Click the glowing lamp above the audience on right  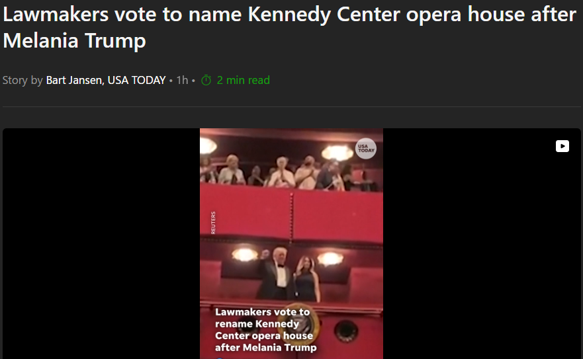(x=337, y=152)
